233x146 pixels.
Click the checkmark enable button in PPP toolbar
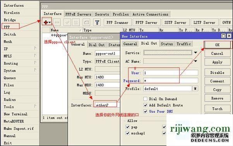pyautogui.click(x=67, y=22)
